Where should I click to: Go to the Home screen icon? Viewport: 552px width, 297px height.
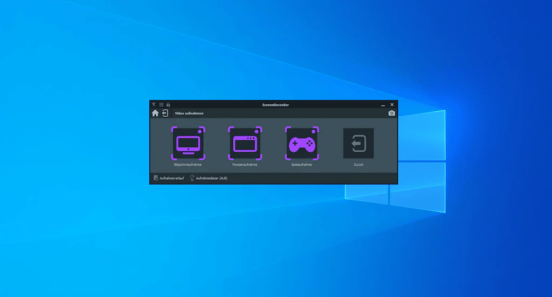click(x=155, y=113)
